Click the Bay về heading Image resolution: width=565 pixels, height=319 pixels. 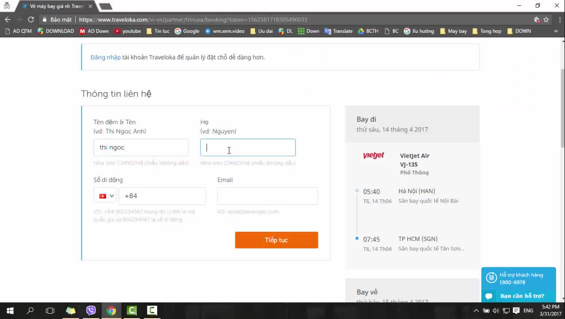[x=367, y=292]
